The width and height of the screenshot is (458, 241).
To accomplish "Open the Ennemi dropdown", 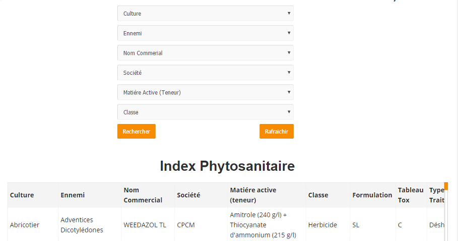I will point(206,33).
